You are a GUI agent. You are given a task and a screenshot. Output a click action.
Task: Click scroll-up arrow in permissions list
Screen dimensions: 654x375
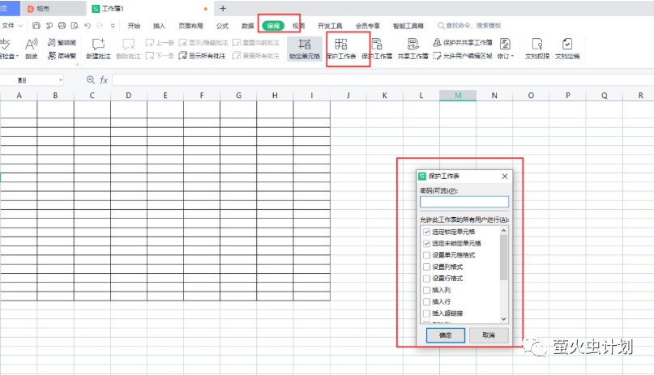[504, 230]
